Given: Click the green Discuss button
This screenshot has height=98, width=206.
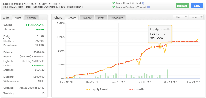Looking at the screenshot, I should pos(182,6).
